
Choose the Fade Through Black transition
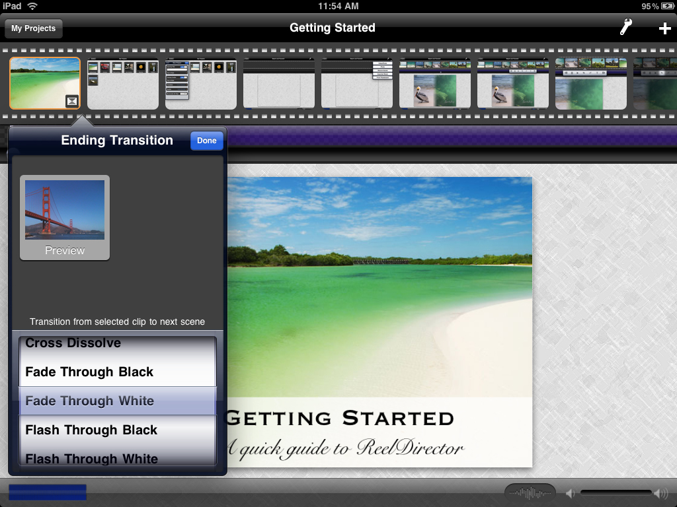tap(117, 372)
